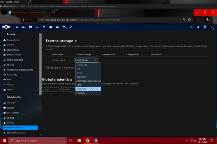This screenshot has width=217, height=144.
Task: Open the Contacts app icon
Action: pos(57,27)
